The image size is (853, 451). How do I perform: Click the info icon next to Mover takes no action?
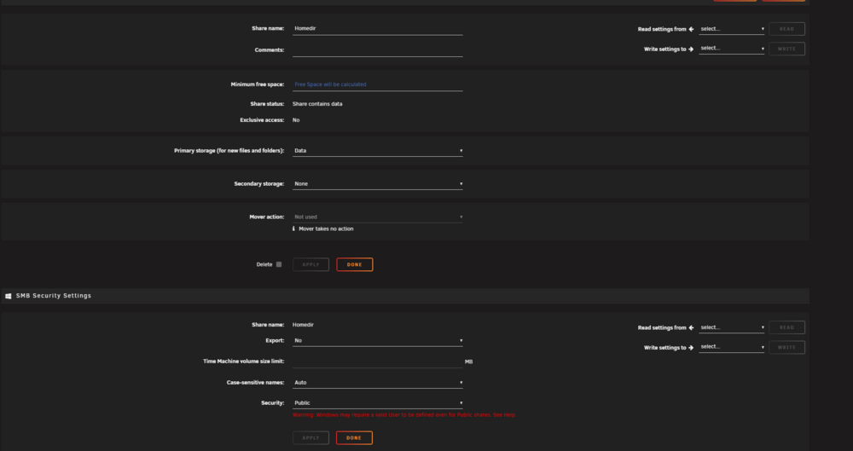(x=293, y=228)
